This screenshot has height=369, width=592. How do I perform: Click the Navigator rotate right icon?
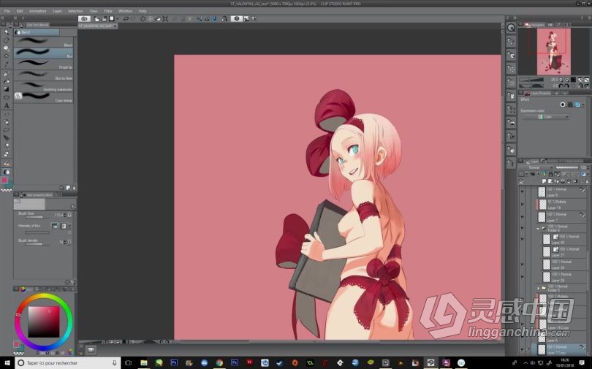566,85
